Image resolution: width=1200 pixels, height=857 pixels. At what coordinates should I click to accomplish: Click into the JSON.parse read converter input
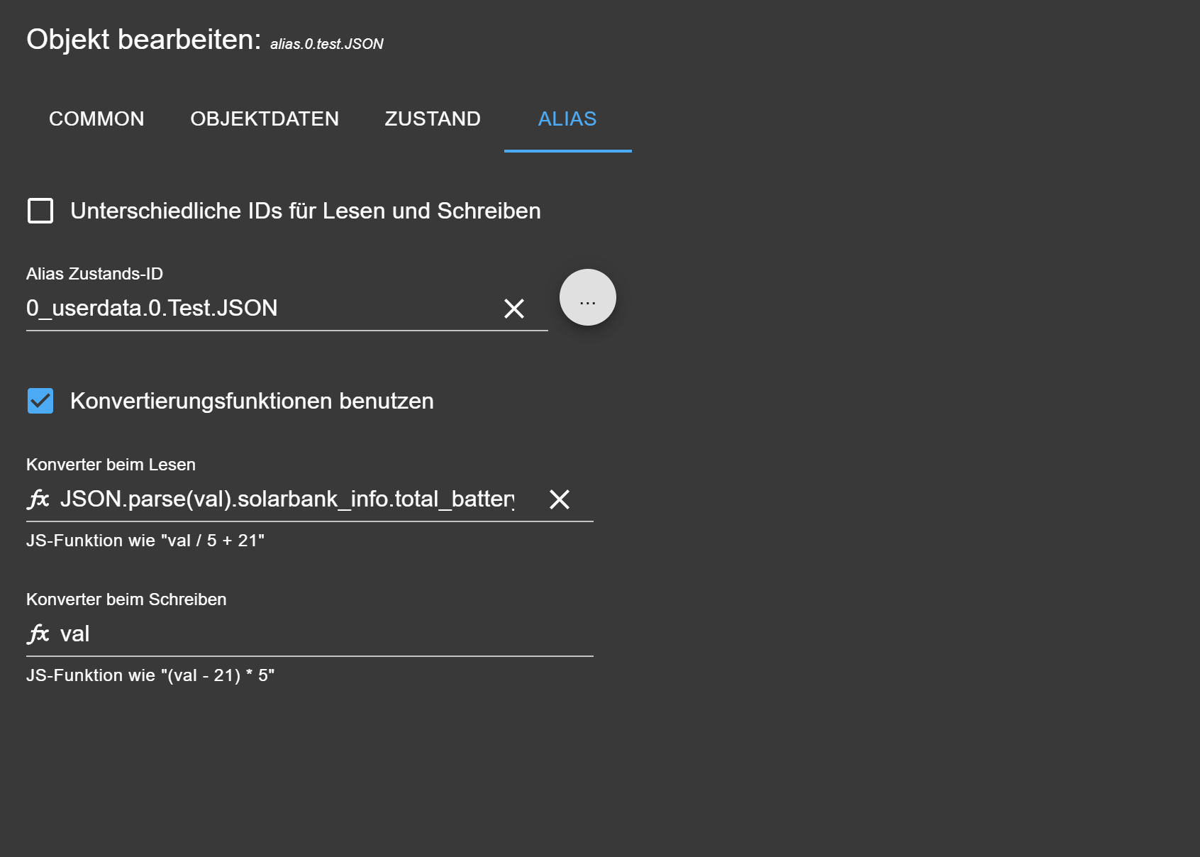(287, 499)
